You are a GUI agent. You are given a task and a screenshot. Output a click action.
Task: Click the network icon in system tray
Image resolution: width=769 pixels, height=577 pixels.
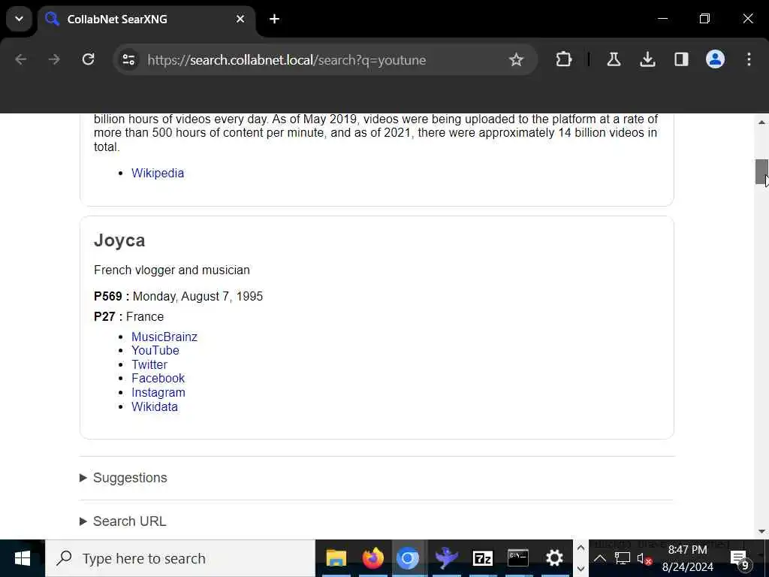coord(623,558)
